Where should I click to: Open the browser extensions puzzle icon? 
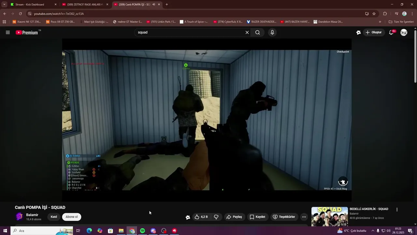click(385, 14)
